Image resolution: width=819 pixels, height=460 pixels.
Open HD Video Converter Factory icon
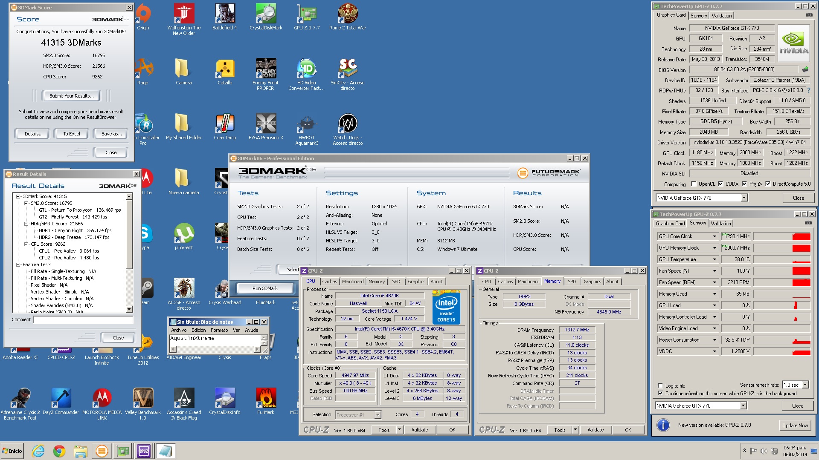tap(307, 74)
